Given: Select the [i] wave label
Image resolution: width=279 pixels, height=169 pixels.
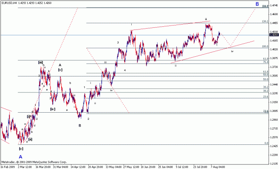Looking at the screenshot, I should [x=29, y=117].
